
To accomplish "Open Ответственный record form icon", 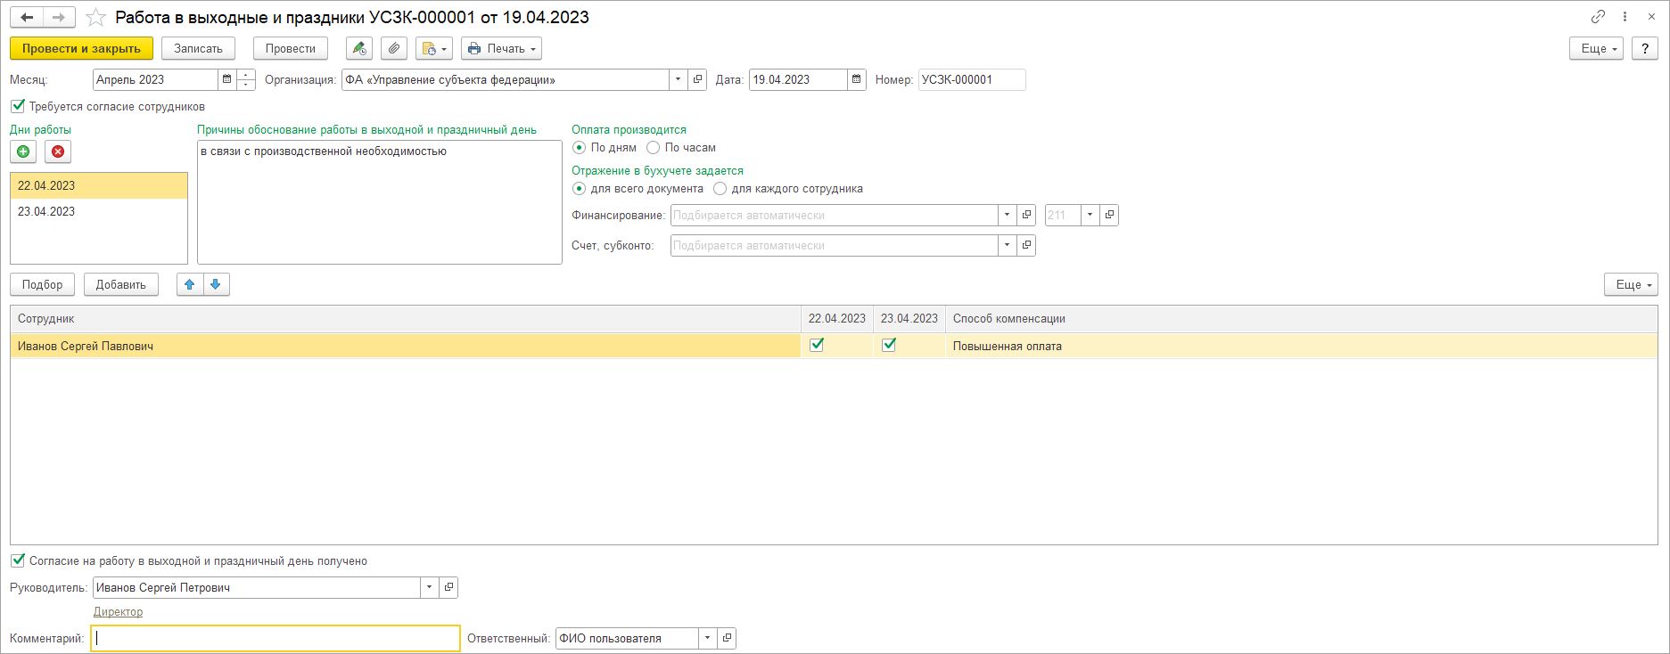I will coord(727,638).
